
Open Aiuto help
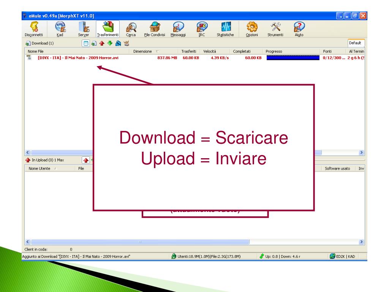[x=299, y=29]
